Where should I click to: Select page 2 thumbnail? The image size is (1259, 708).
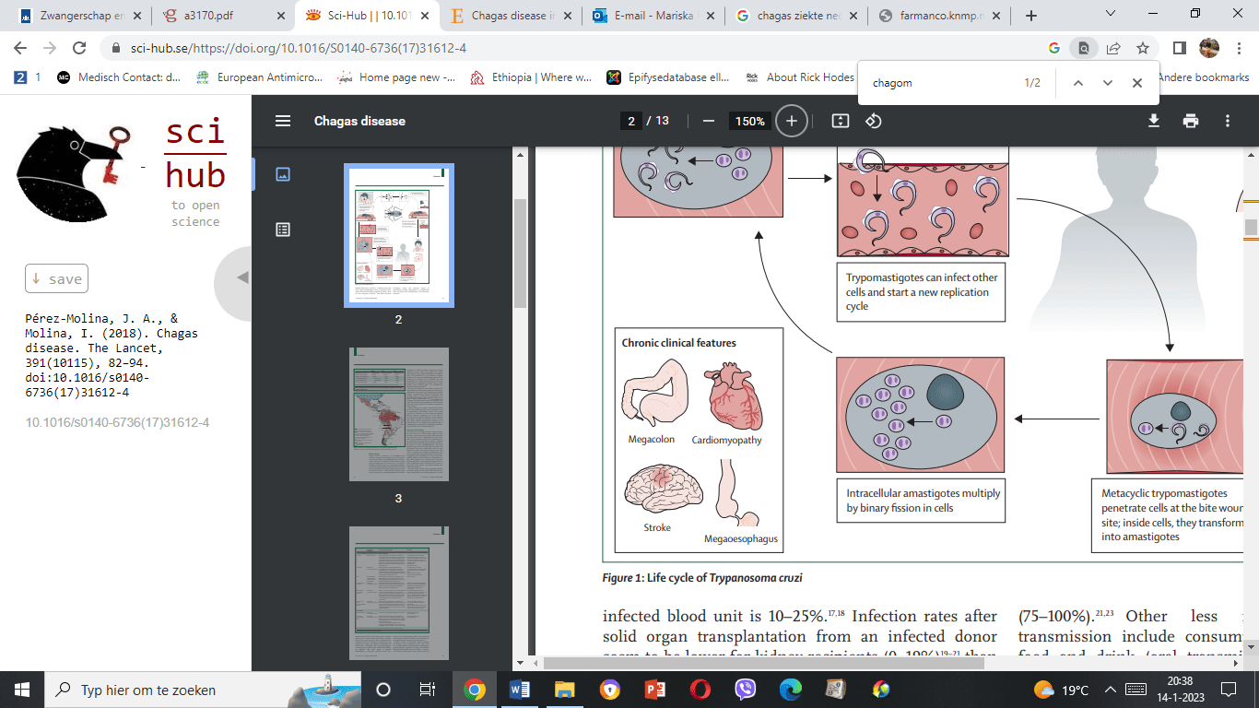click(398, 235)
